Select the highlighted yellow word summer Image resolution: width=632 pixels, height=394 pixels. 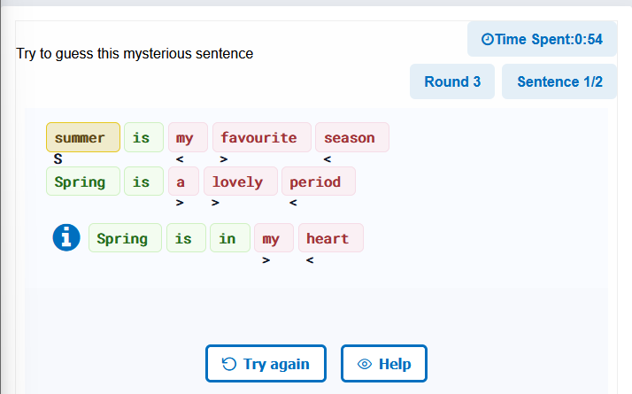[83, 137]
